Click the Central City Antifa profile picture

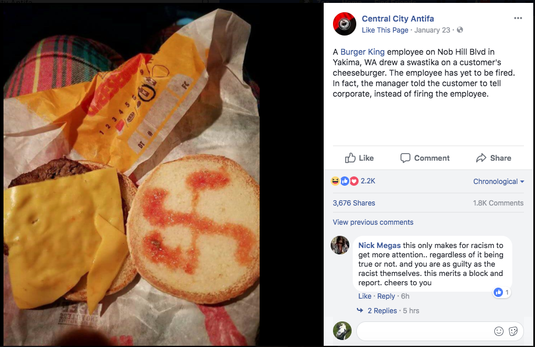(x=344, y=24)
